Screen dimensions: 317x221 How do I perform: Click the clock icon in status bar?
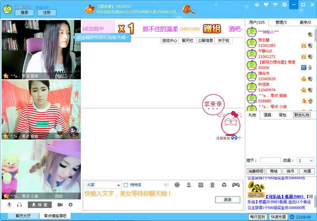(x=292, y=217)
